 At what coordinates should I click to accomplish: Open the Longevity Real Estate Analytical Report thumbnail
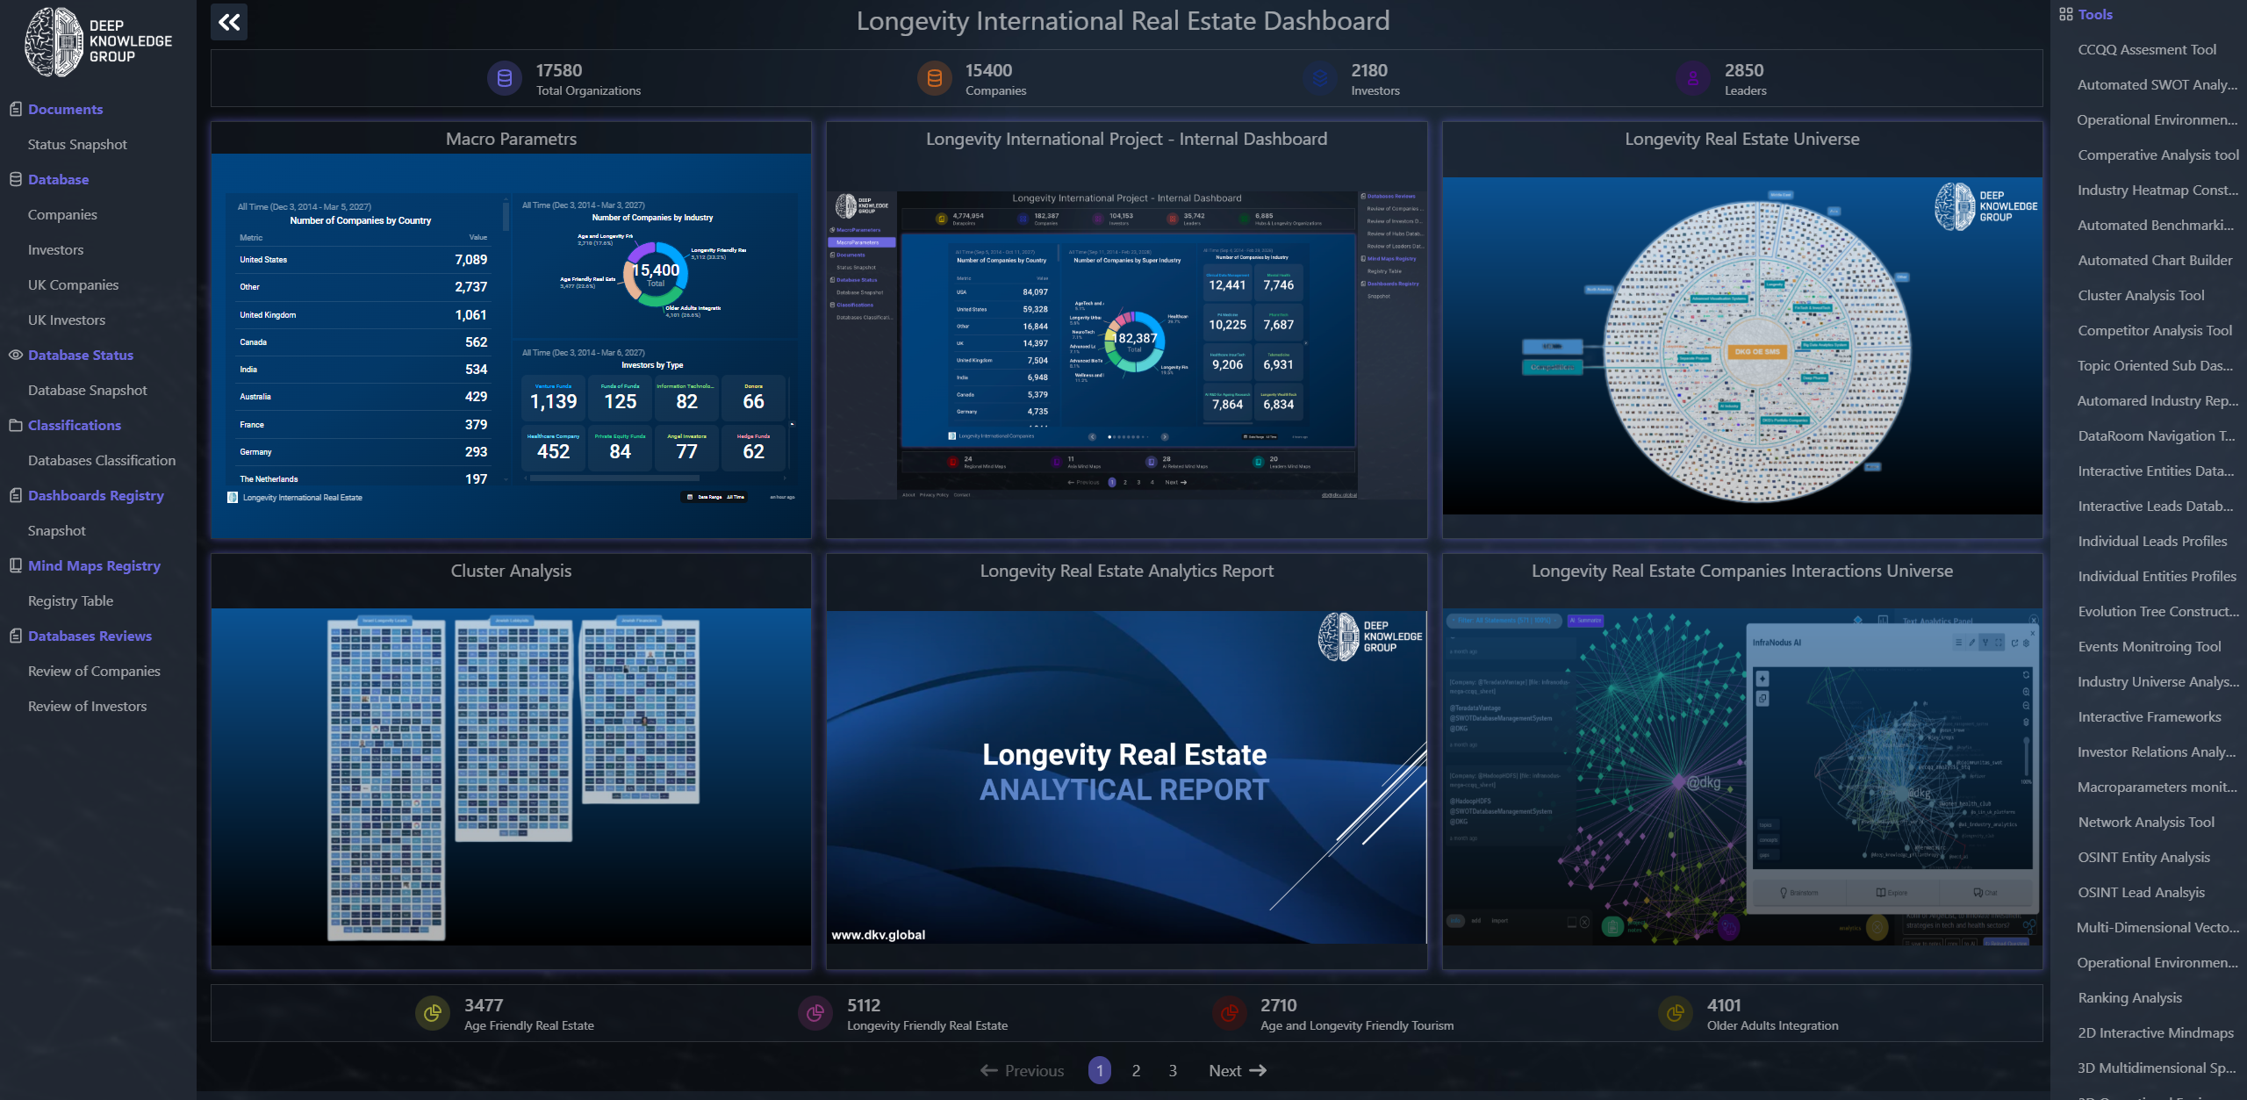click(1126, 776)
